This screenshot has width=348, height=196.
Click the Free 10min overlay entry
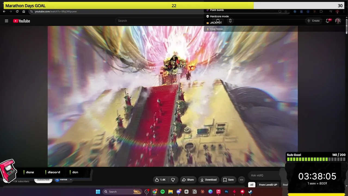click(215, 29)
